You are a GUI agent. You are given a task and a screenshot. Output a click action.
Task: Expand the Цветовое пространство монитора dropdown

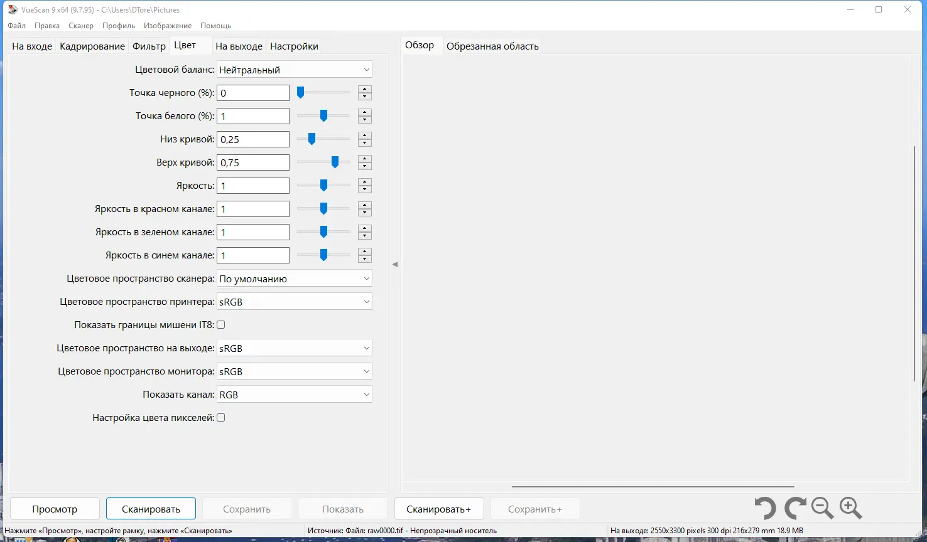point(295,371)
